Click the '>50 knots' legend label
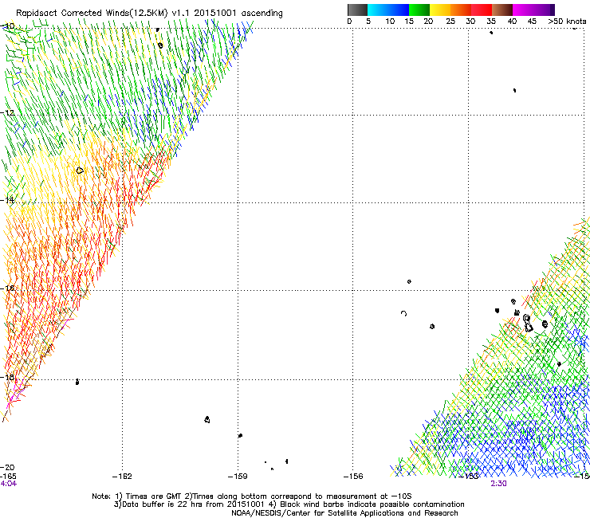This screenshot has height=518, width=590. tap(567, 22)
